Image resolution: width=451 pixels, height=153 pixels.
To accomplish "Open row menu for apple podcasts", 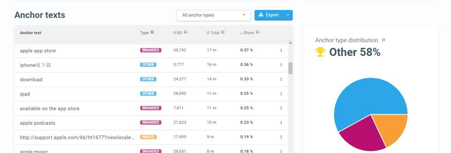I will tap(281, 122).
